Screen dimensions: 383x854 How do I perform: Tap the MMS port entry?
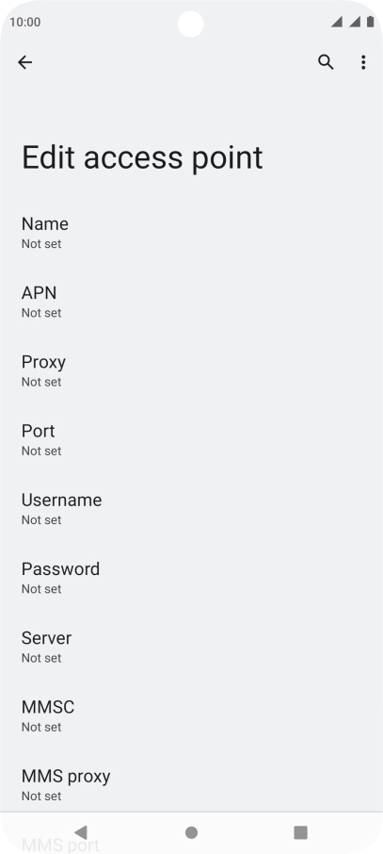[60, 845]
